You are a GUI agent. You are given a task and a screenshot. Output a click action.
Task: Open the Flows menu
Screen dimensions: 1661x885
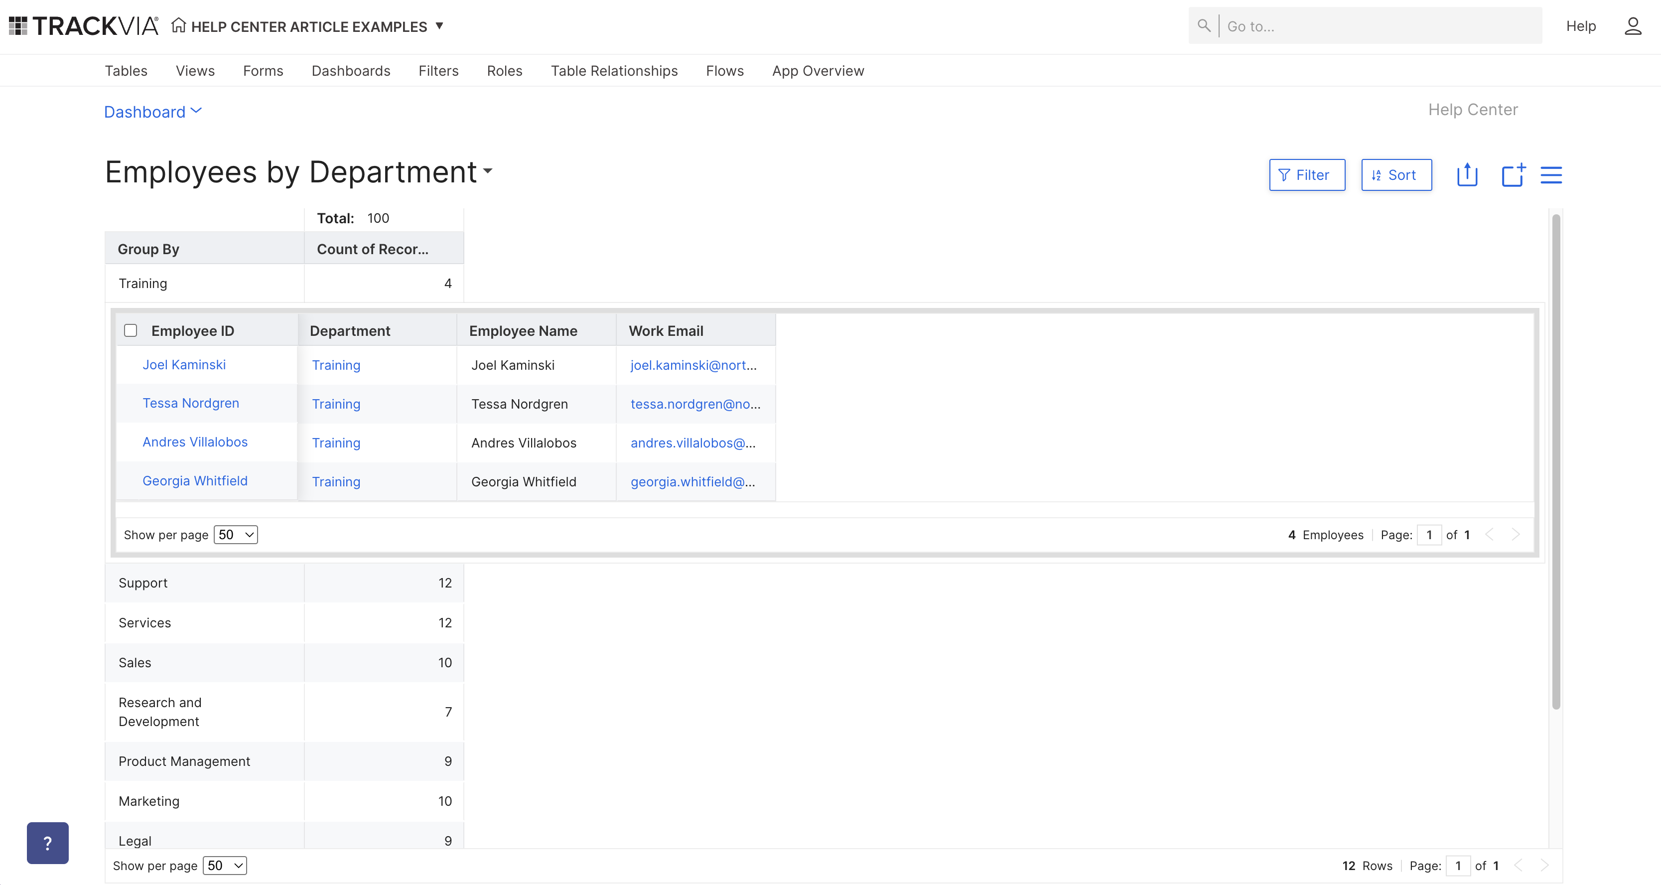point(725,70)
